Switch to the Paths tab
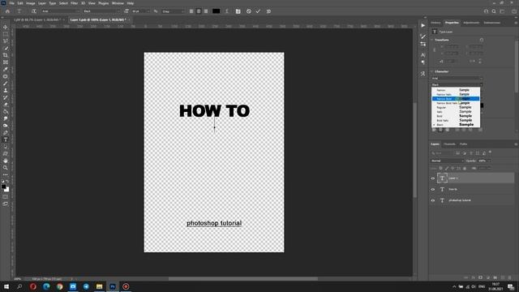519x292 pixels. 463,144
